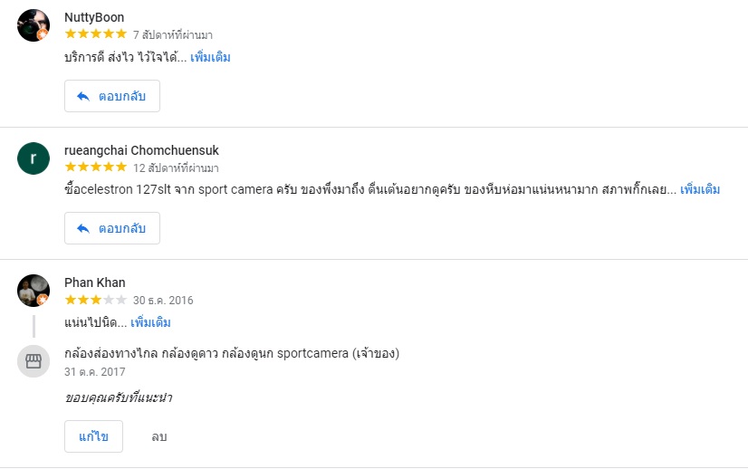Show more of Phan Khan's review

pos(150,322)
